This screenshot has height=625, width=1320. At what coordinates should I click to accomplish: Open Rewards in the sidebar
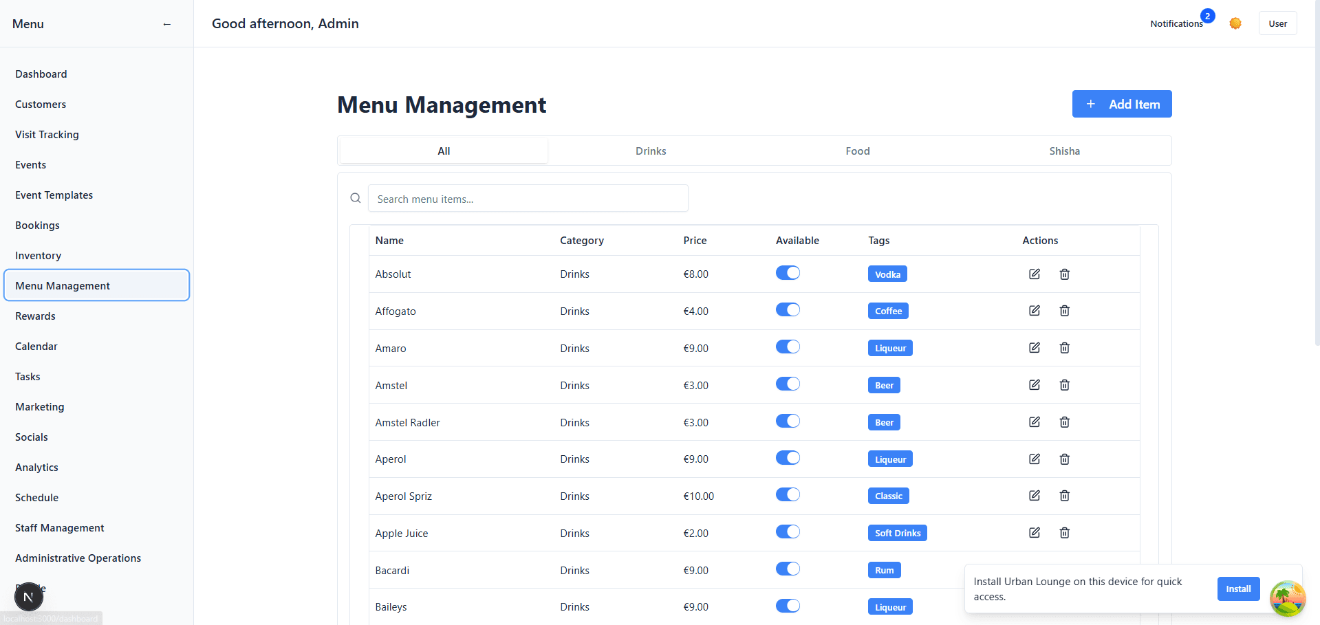[x=96, y=316]
